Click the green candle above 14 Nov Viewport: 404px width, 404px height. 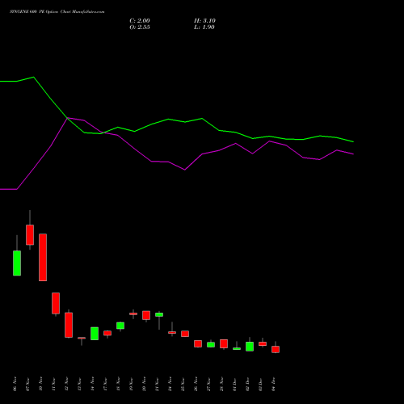95,334
